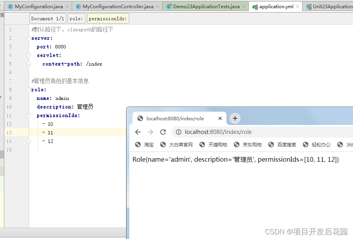This screenshot has width=353, height=239.
Task: Click the refresh icon in the browser toolbar
Action: (x=163, y=132)
